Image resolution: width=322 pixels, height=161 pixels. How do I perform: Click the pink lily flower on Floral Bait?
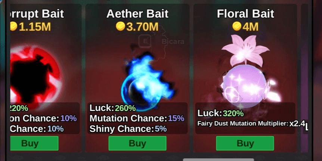pyautogui.click(x=245, y=50)
